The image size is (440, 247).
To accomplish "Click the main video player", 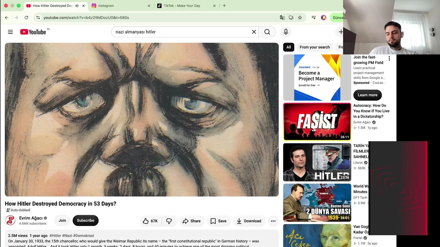I will pos(142,120).
